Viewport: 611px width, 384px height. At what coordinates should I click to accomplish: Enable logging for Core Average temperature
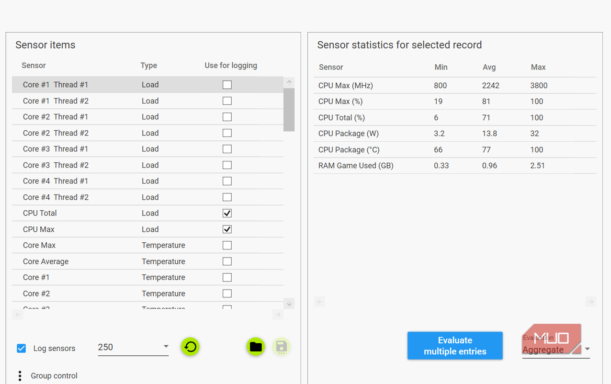click(x=227, y=261)
